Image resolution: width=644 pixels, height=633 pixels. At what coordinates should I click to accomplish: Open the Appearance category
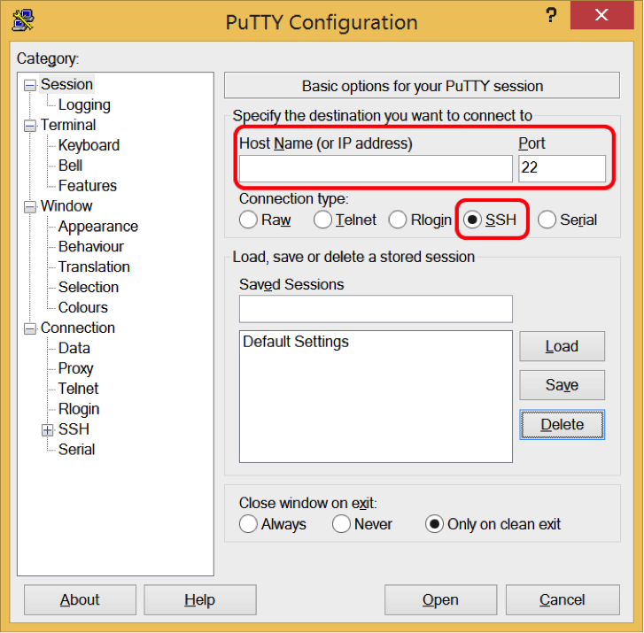(98, 226)
